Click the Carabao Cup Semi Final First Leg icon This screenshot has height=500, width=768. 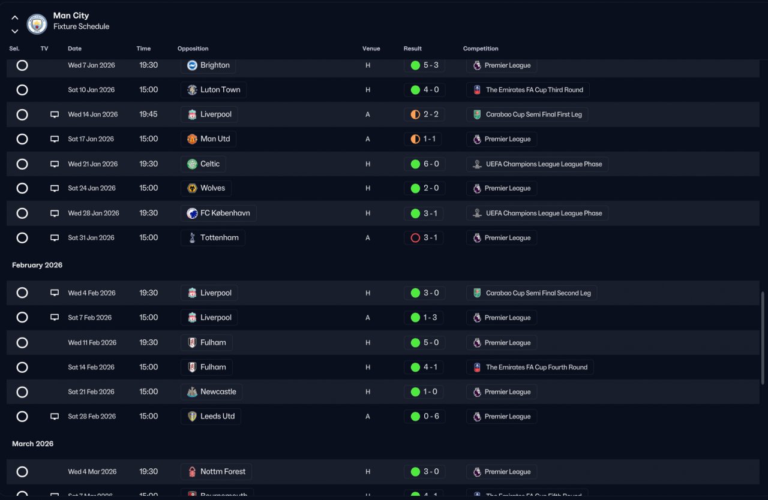(x=477, y=115)
